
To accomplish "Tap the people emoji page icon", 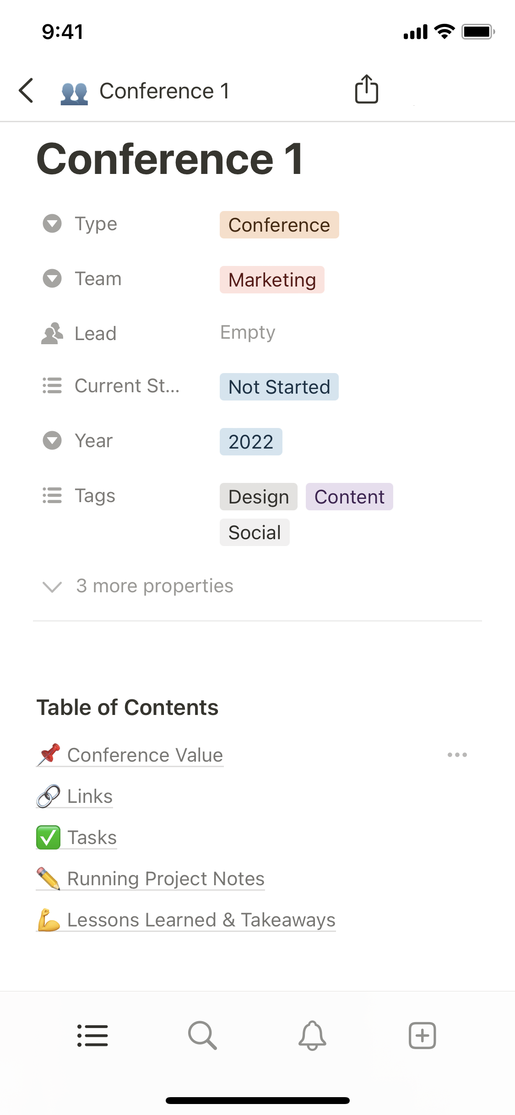I will point(74,93).
